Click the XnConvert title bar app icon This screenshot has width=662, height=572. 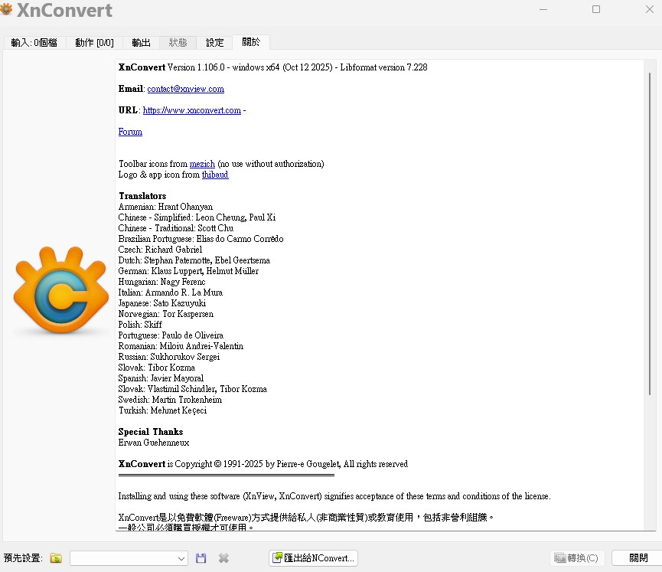(x=7, y=10)
